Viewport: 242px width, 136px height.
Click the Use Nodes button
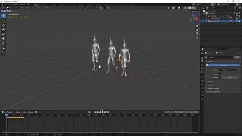tap(223, 65)
